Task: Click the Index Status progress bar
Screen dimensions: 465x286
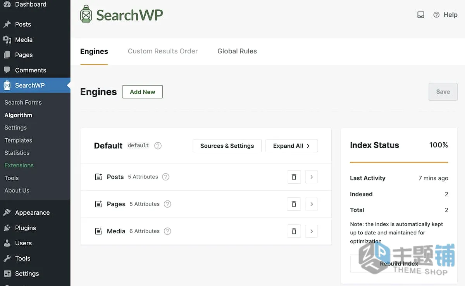Action: [399, 162]
